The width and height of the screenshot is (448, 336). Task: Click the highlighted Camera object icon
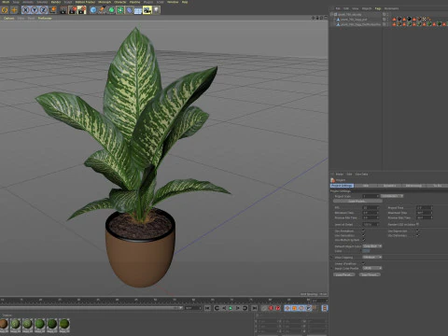147,10
